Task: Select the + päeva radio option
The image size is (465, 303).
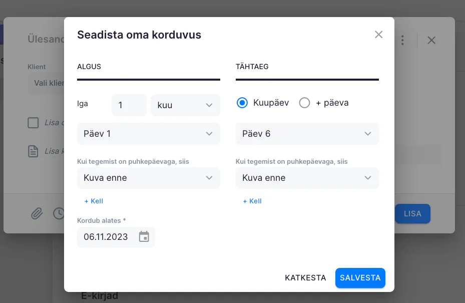Action: pos(304,103)
